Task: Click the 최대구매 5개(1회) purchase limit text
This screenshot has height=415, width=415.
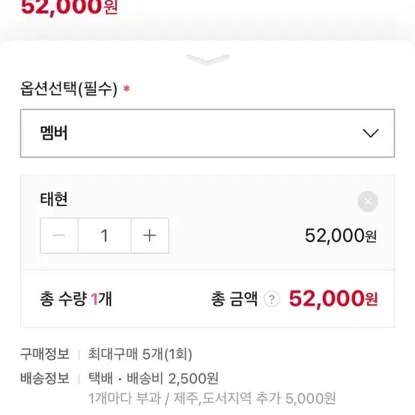Action: (x=140, y=354)
